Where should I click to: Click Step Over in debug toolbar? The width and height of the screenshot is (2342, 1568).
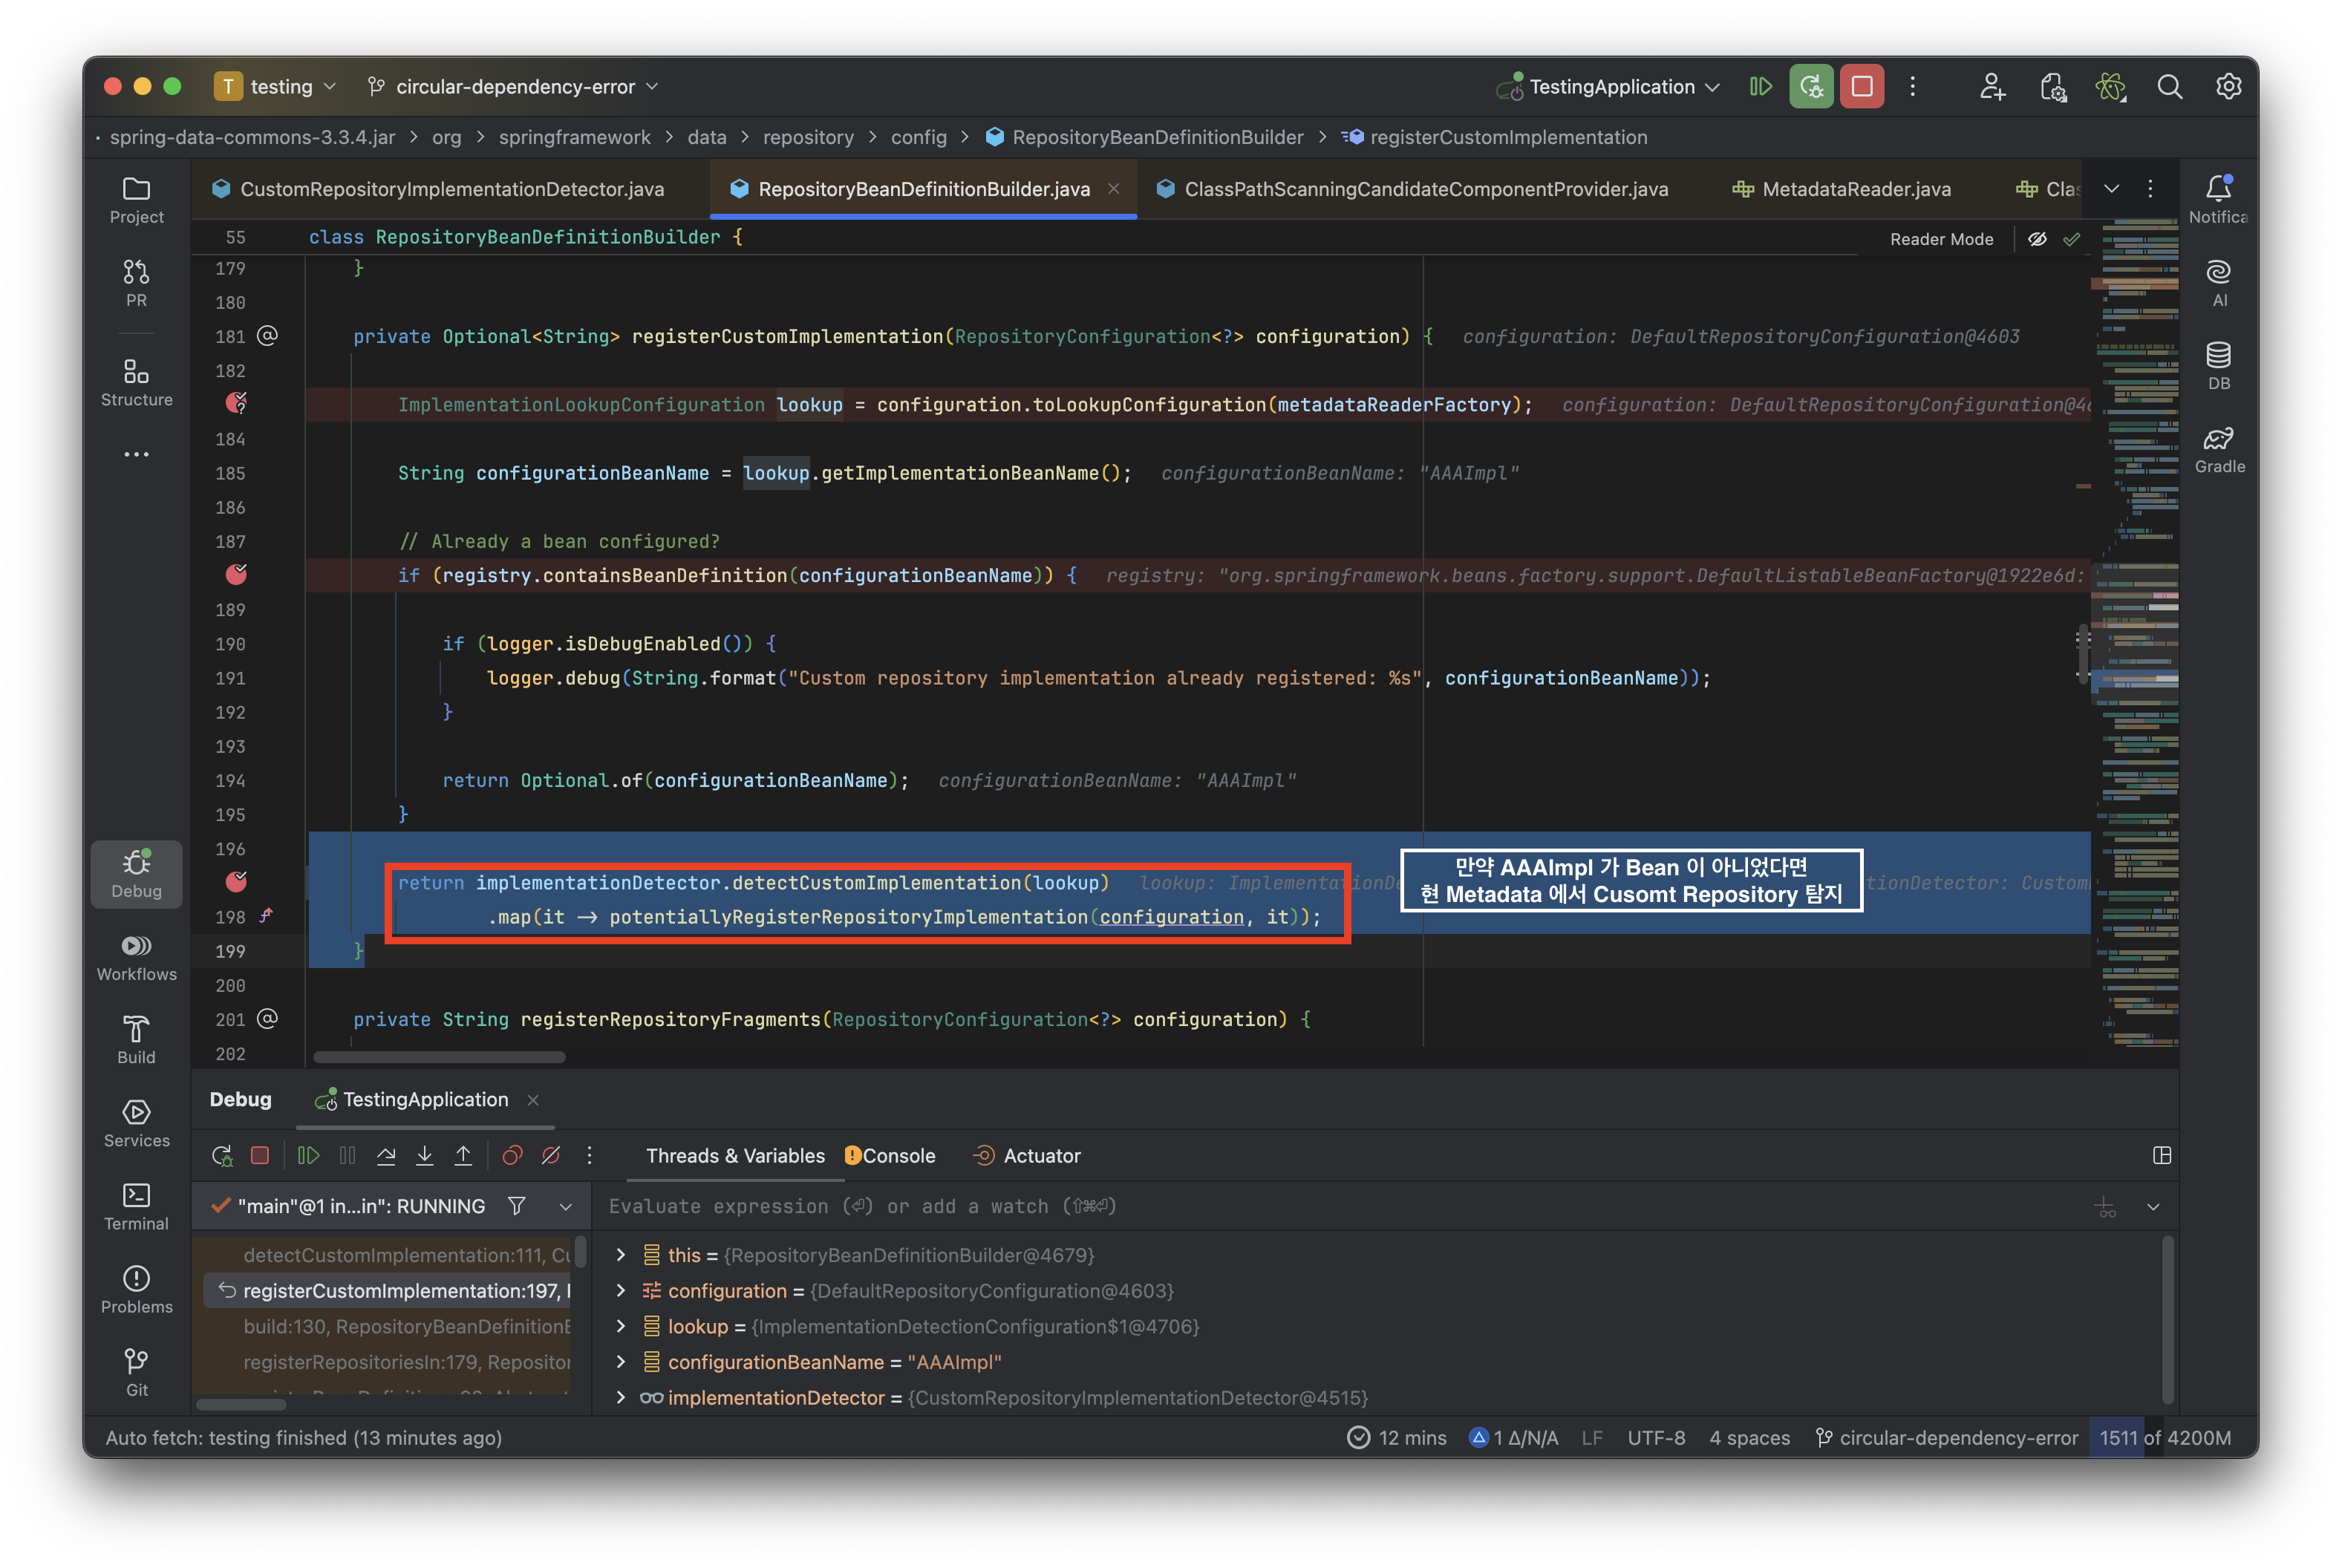coord(386,1156)
